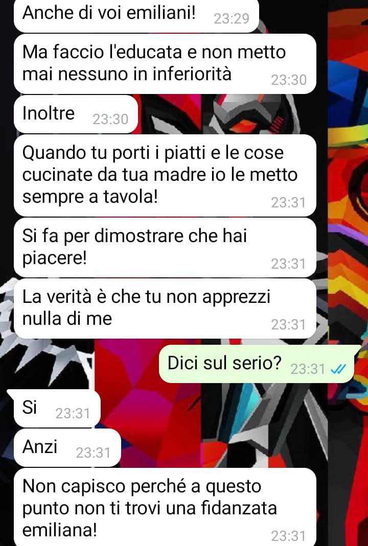Select the short 'Si' reply bubble
This screenshot has height=546, width=368.
[x=56, y=409]
